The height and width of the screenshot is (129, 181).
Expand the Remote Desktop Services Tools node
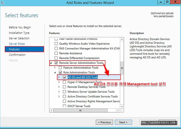click(x=59, y=87)
